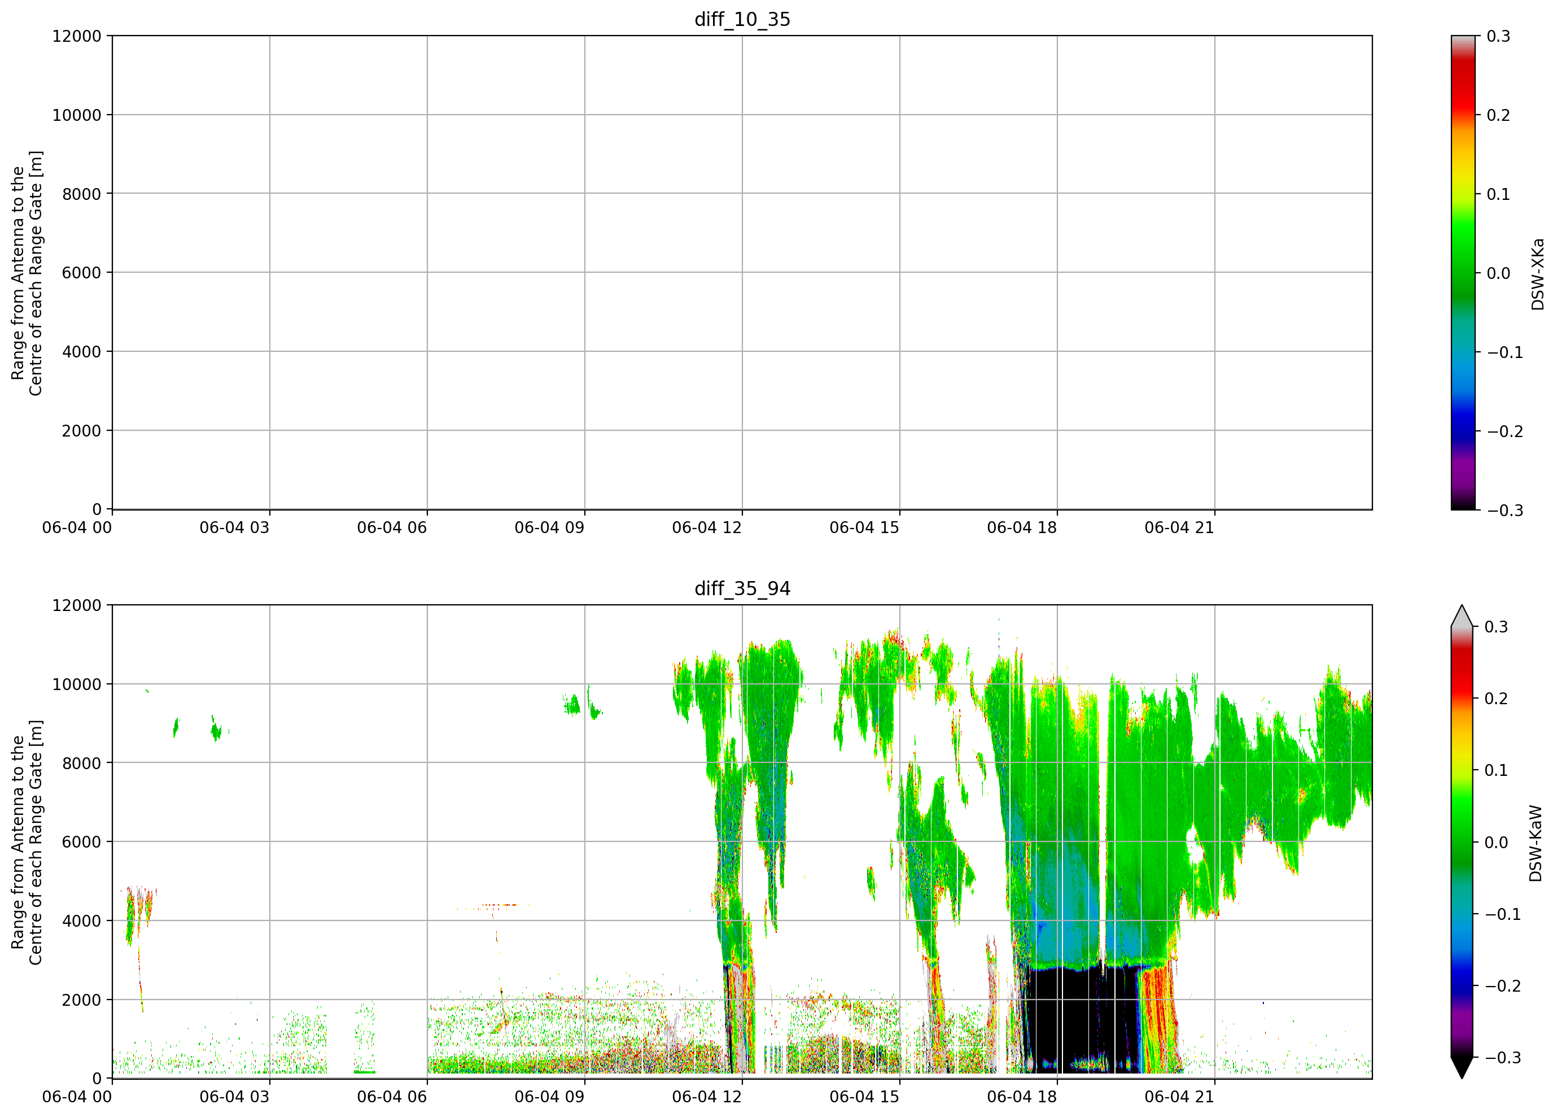Click the DSW-XKa colorbar gradient

[x=1463, y=273]
